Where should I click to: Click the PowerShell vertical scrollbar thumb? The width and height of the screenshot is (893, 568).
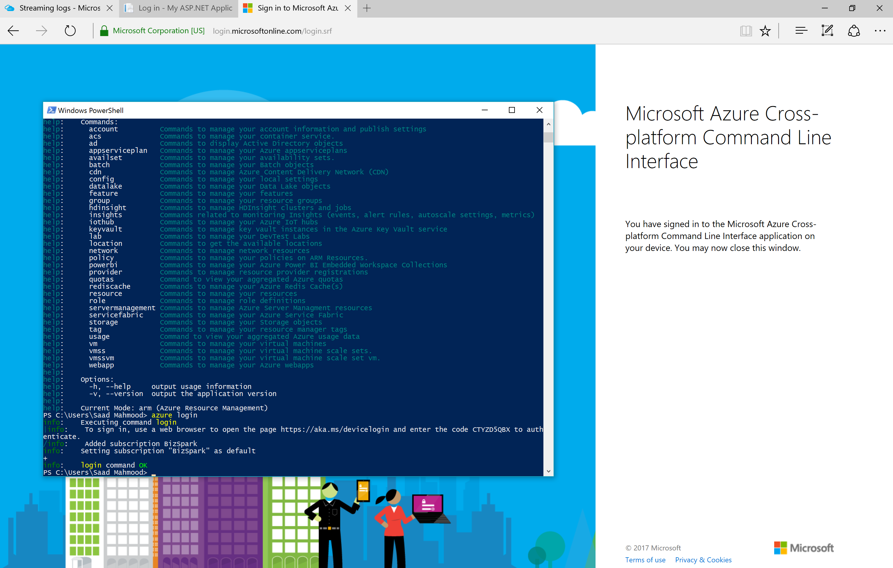point(548,137)
